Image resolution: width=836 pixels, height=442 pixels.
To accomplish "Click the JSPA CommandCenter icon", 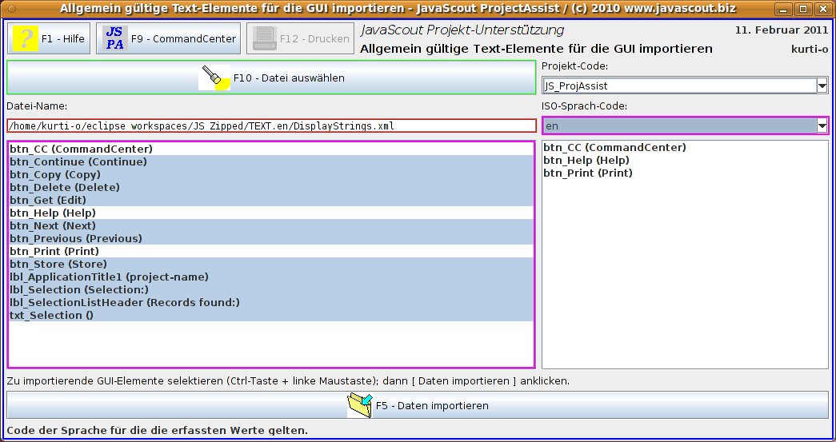I will pos(115,38).
